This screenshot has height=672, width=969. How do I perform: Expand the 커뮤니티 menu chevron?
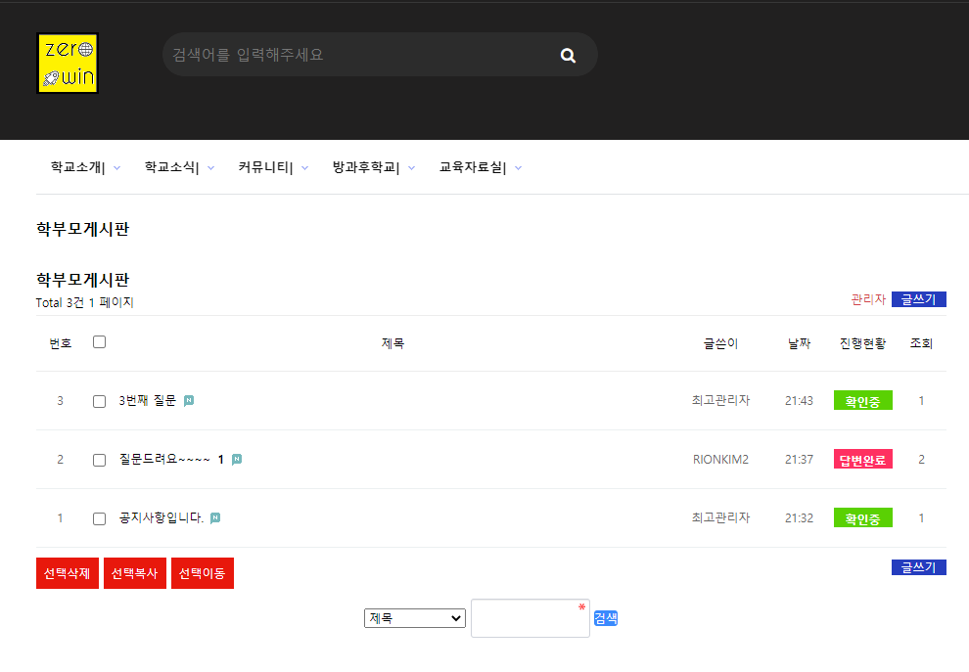coord(304,168)
